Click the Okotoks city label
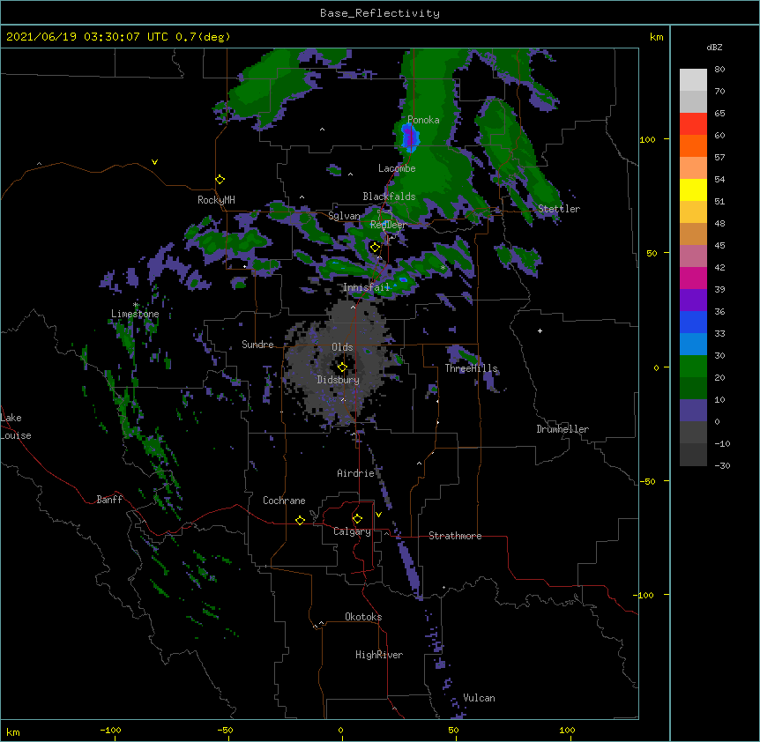Viewport: 760px width, 742px height. [x=363, y=617]
